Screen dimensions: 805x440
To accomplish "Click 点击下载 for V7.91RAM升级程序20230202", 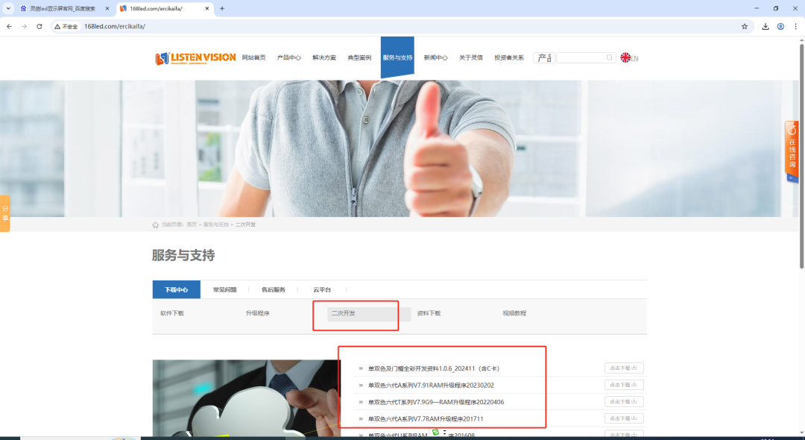I will coord(624,385).
